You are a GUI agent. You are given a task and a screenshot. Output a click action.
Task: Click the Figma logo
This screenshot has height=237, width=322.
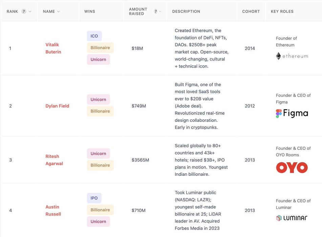click(x=292, y=113)
